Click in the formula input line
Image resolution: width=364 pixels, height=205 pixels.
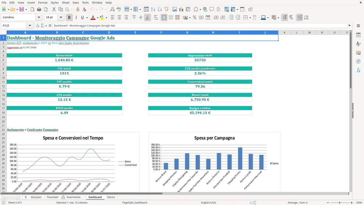tap(200, 26)
